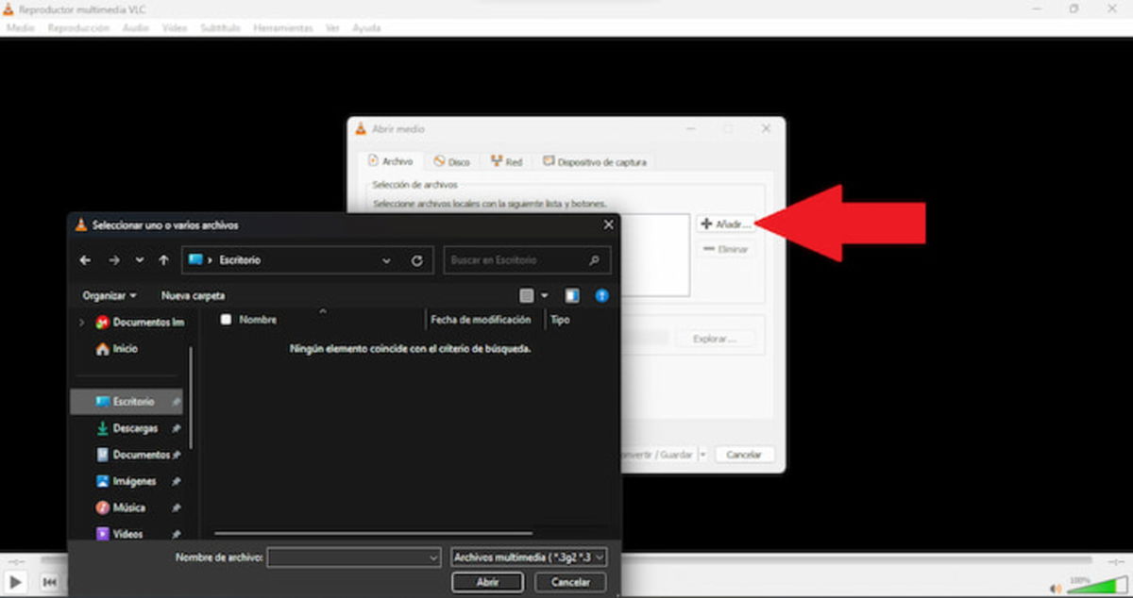Expand the address bar history dropdown
Viewport: 1133px width, 598px height.
[386, 260]
